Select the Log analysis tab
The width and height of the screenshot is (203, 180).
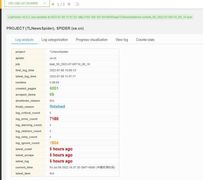24,40
